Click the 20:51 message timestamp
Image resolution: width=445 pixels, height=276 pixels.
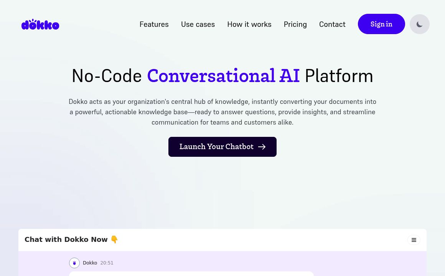point(107,263)
